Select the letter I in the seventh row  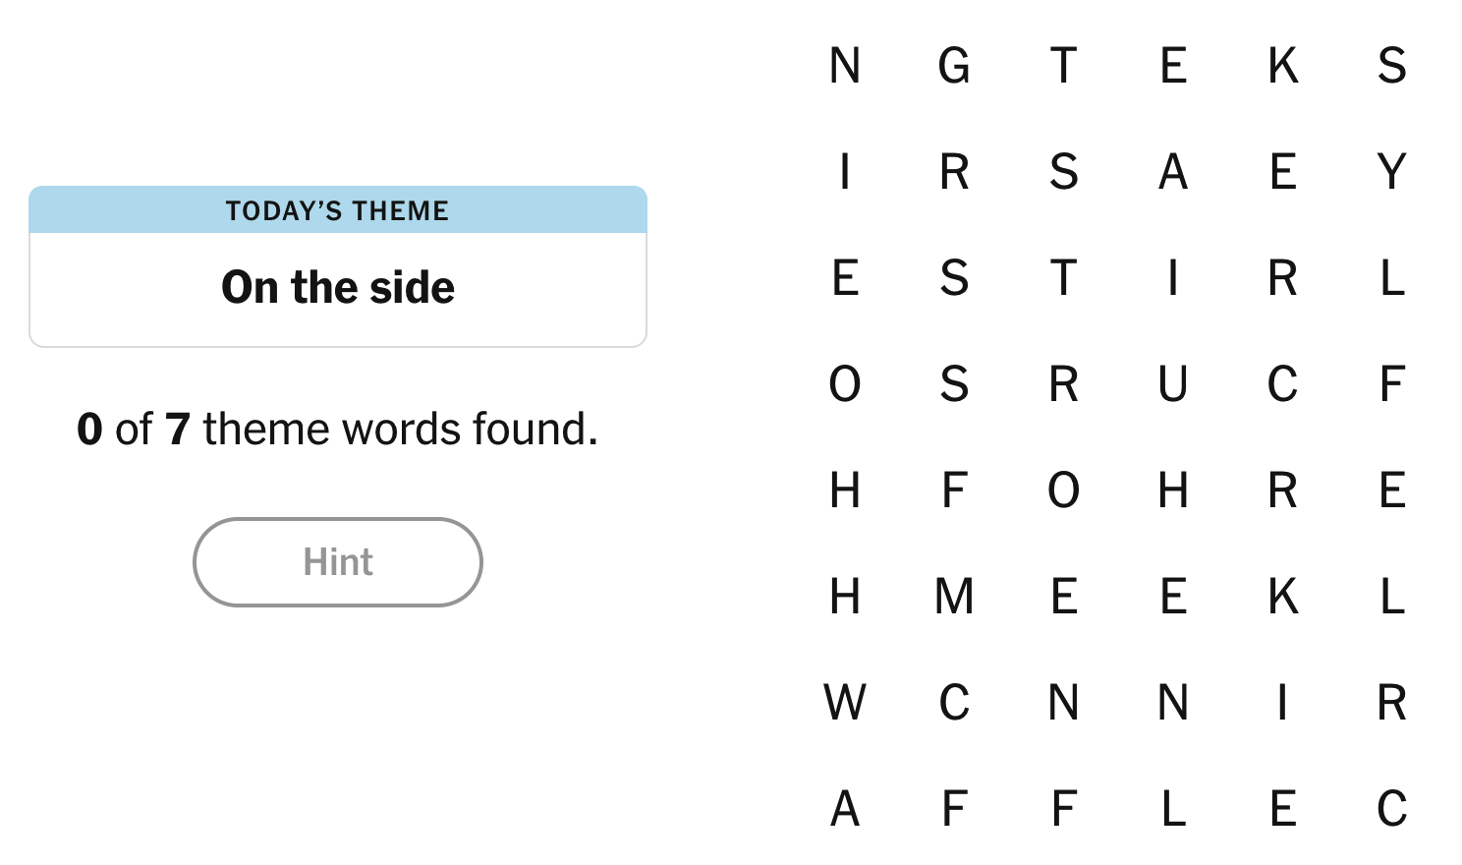click(x=1282, y=703)
